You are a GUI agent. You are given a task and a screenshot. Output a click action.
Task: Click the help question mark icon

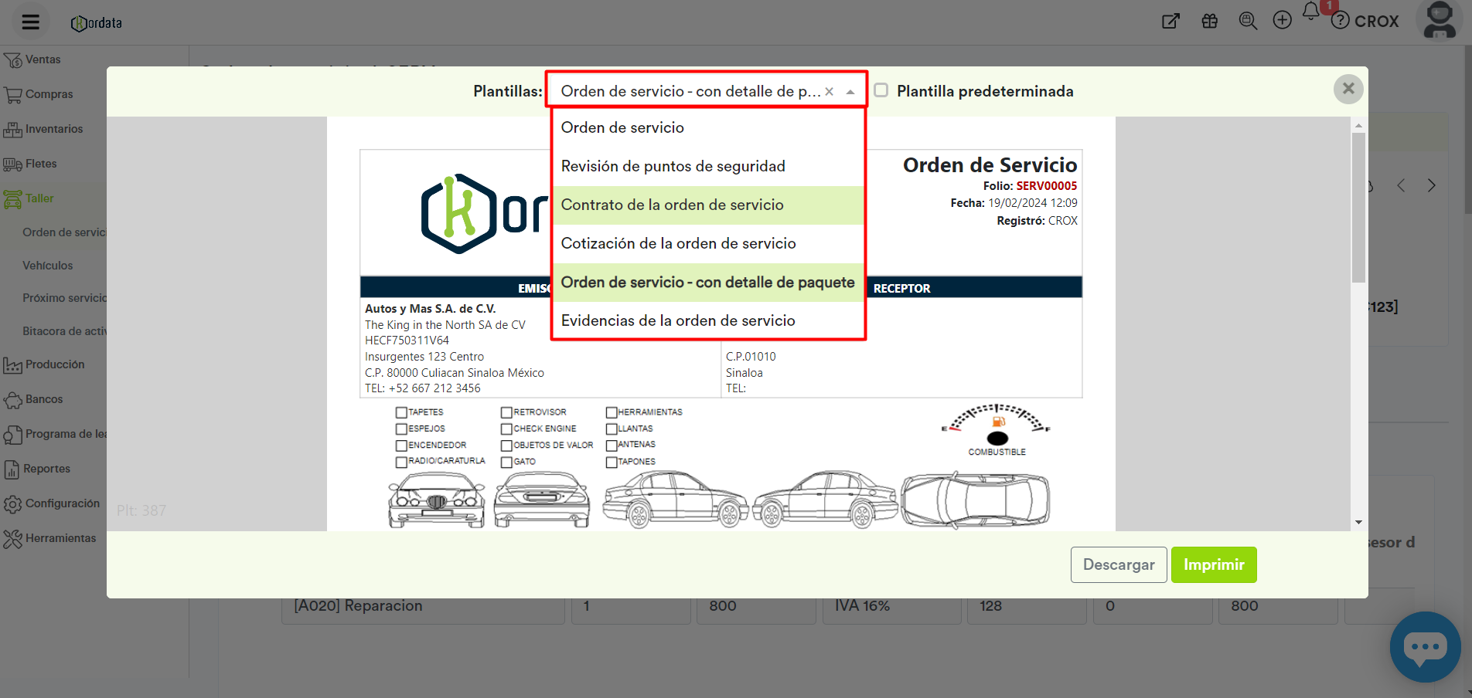1341,21
